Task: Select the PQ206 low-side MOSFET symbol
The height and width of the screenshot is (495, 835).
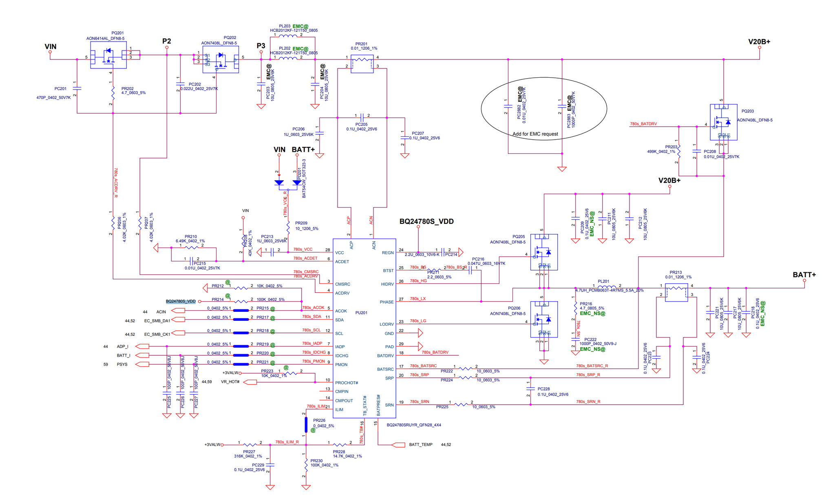Action: [x=543, y=319]
